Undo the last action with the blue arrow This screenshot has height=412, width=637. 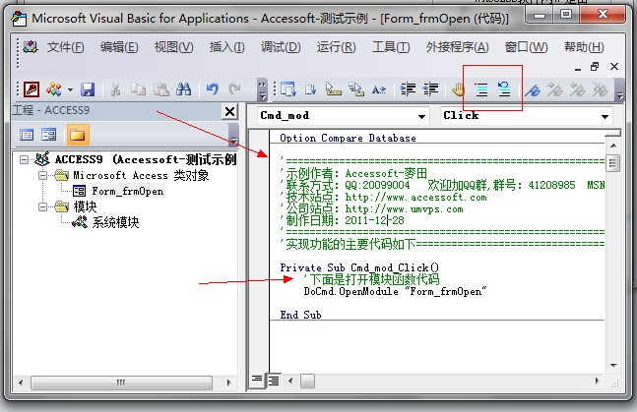tap(212, 89)
